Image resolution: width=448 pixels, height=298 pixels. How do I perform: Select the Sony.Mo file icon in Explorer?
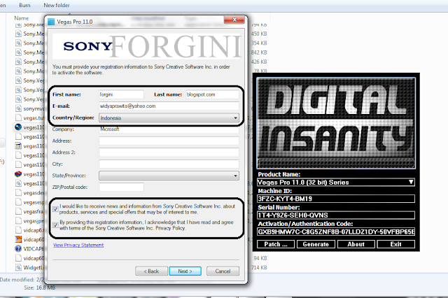point(18,71)
